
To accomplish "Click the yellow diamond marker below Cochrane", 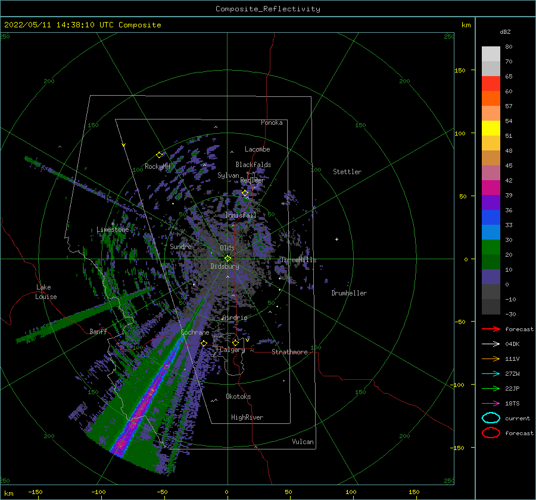I will click(x=204, y=343).
